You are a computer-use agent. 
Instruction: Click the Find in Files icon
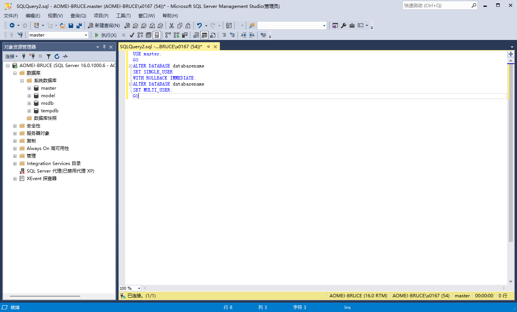click(252, 26)
